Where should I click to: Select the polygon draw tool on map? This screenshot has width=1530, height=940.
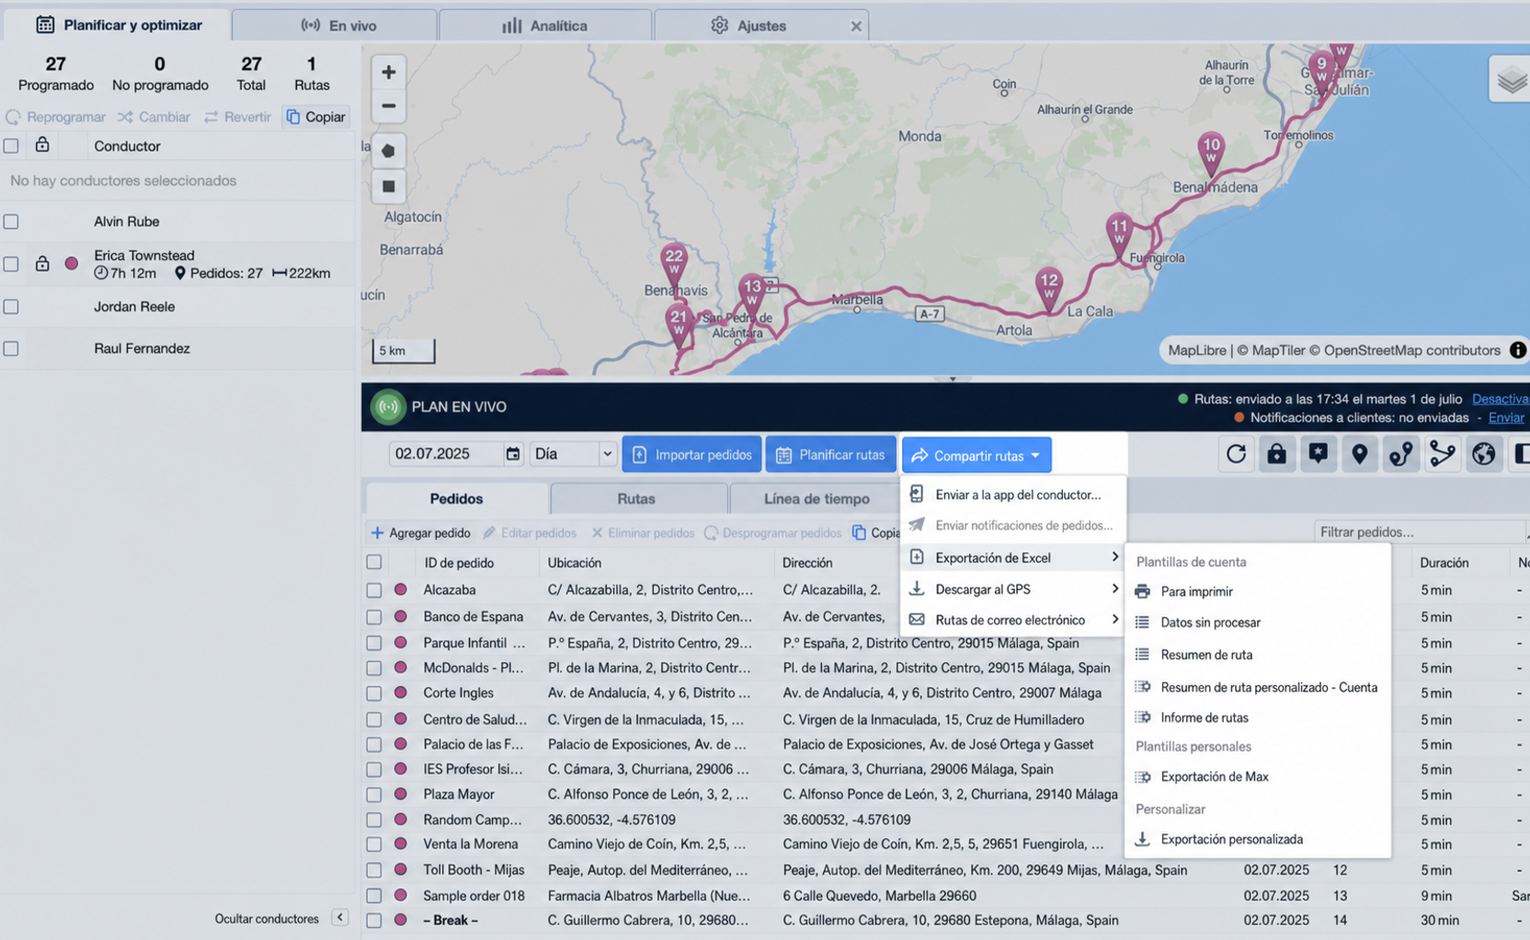click(x=389, y=151)
